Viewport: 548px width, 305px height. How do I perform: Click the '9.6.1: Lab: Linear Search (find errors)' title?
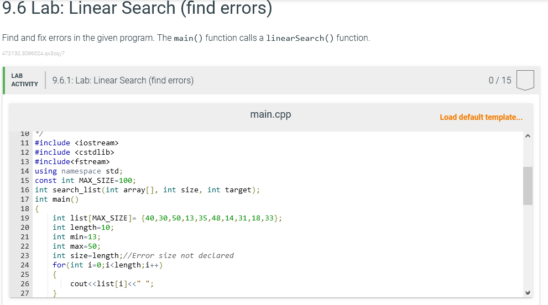pos(123,80)
